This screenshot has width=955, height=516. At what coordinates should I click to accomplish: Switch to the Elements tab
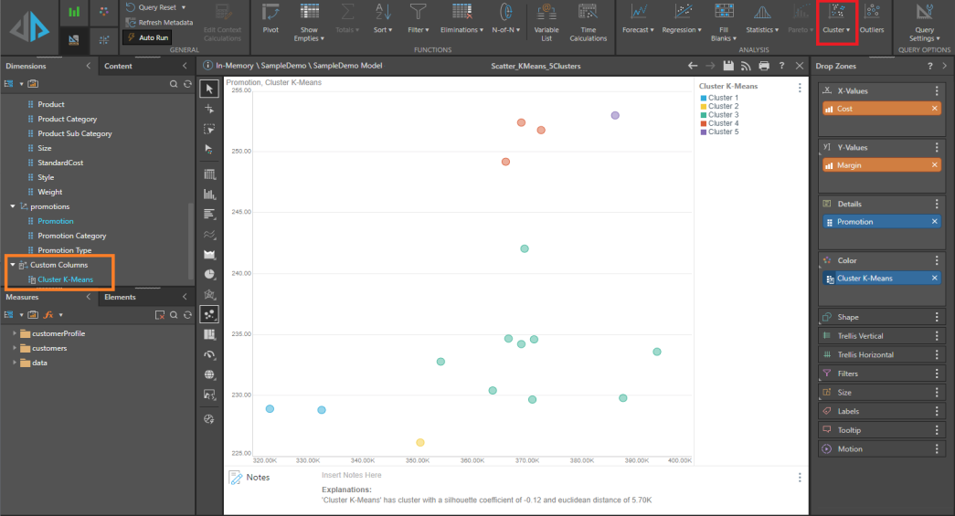coord(120,298)
